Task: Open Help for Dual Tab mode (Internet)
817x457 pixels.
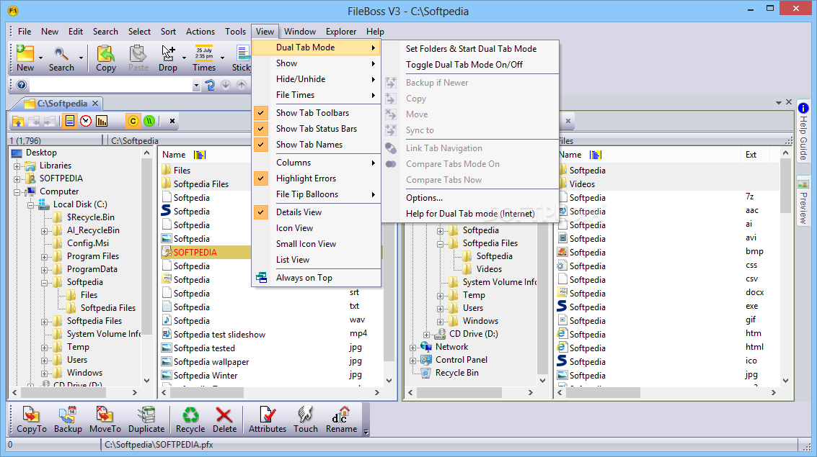Action: 471,214
